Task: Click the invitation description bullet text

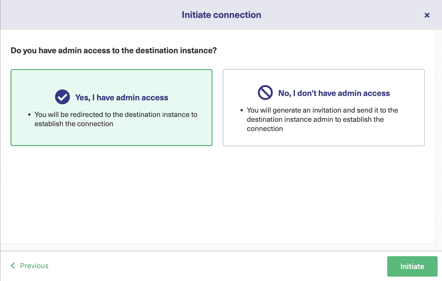Action: click(x=322, y=119)
